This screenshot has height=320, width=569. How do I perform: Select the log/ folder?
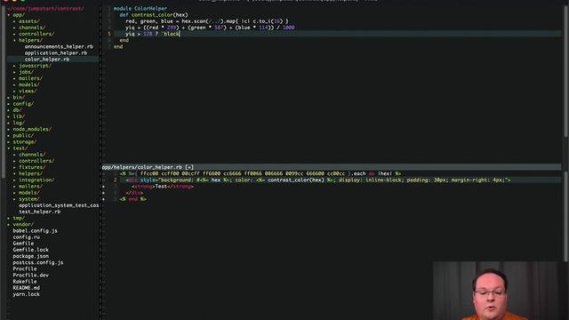19,123
